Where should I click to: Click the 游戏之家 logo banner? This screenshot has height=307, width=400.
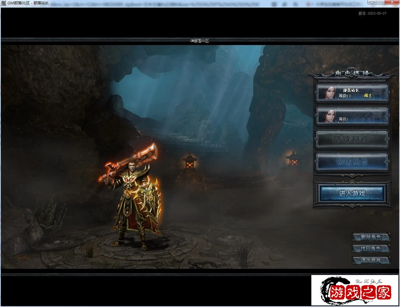(355, 290)
